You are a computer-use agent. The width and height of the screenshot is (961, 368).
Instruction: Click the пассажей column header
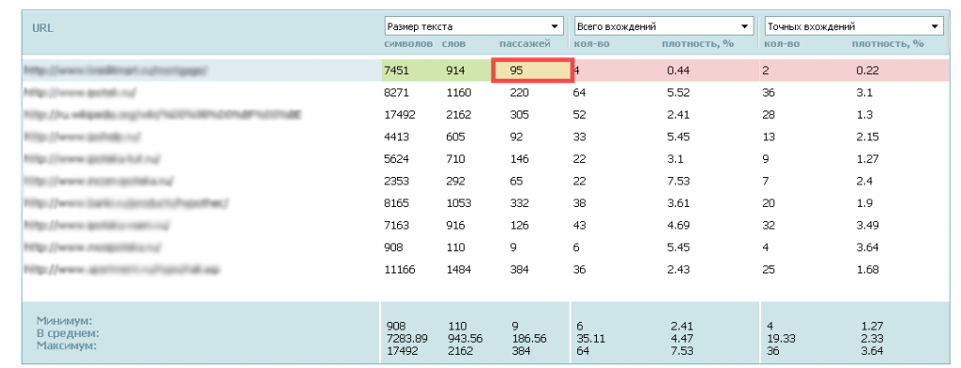pos(525,44)
